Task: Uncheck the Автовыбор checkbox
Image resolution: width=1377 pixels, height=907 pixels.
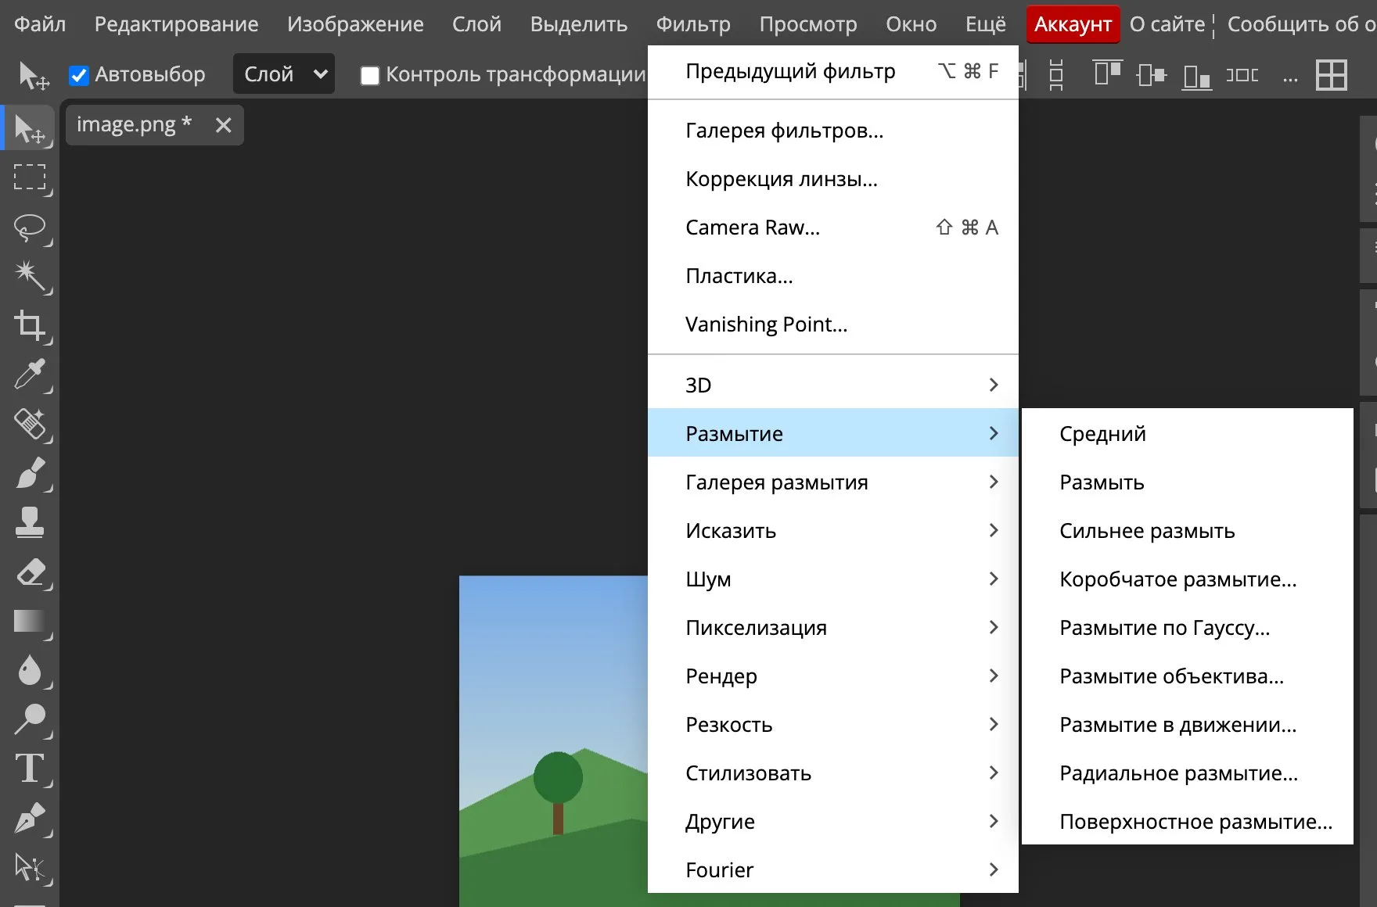Action: [78, 75]
